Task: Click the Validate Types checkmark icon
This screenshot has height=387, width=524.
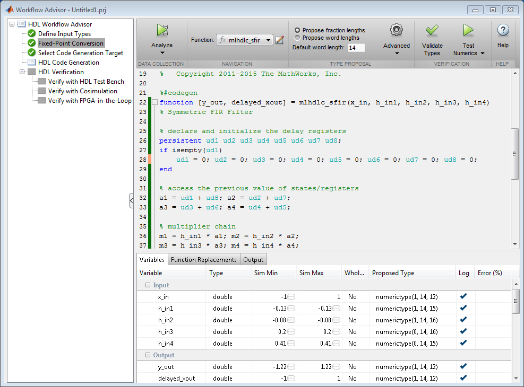Action: tap(432, 31)
